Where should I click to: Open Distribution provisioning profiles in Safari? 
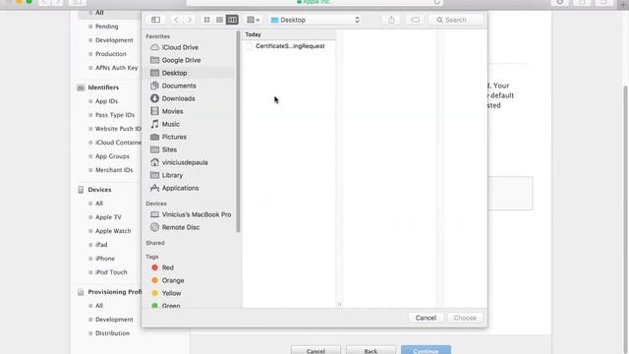coord(112,333)
